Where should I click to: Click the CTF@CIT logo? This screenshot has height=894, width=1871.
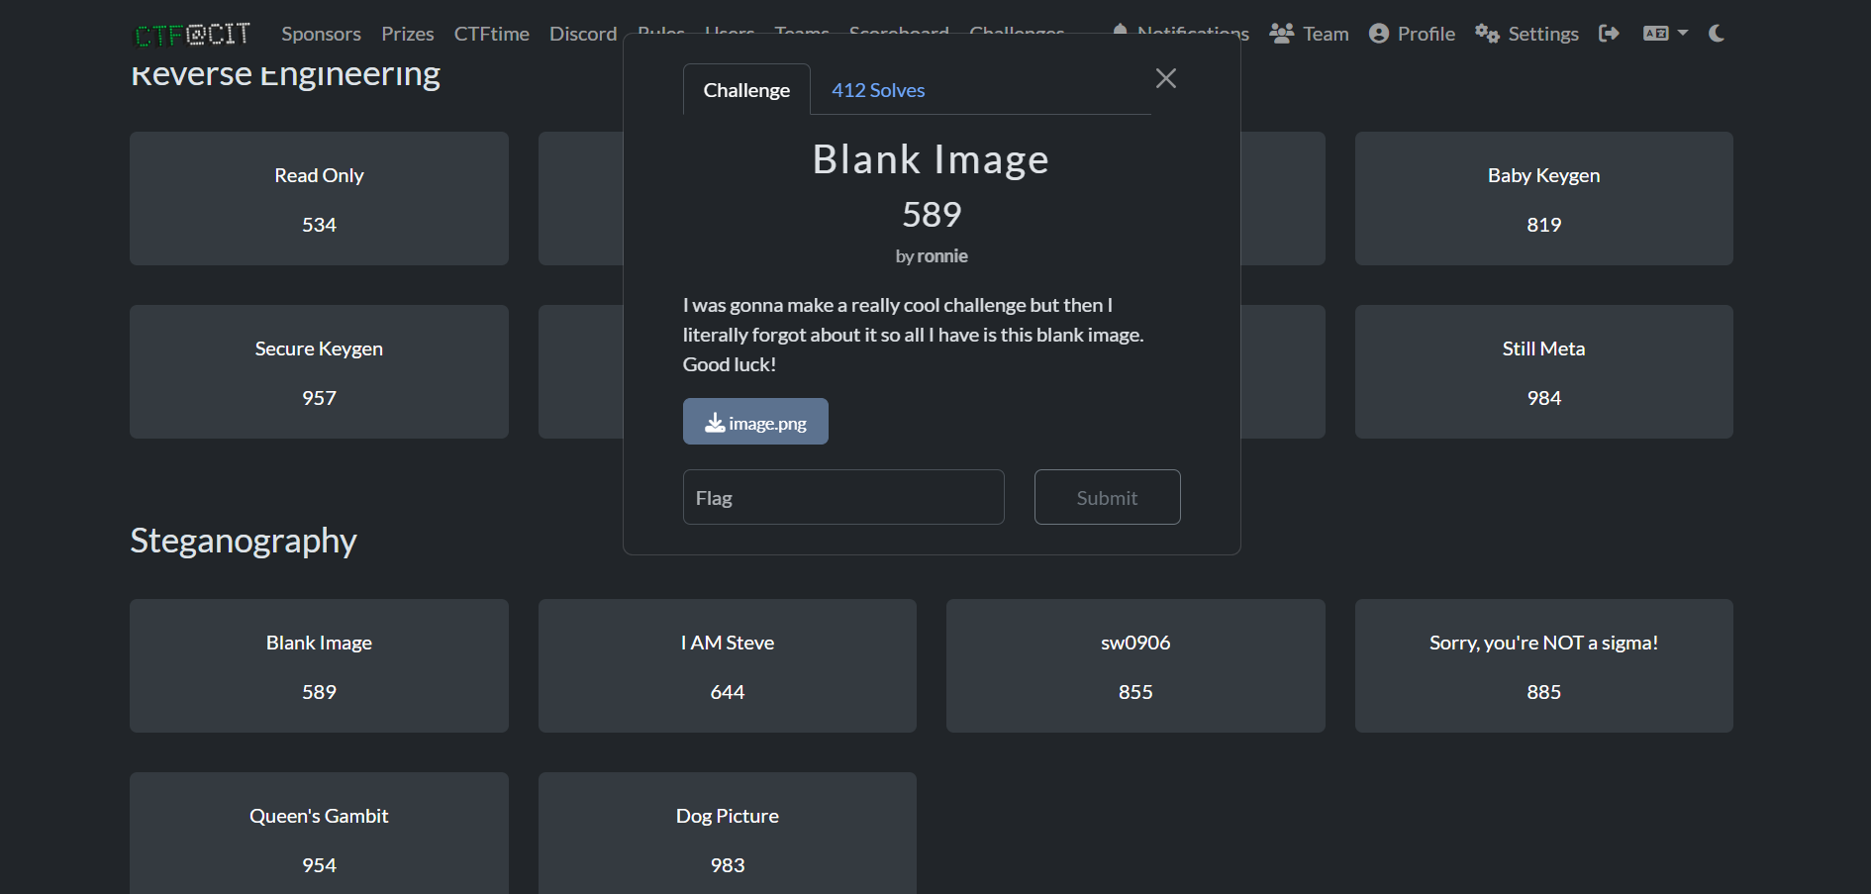tap(193, 33)
